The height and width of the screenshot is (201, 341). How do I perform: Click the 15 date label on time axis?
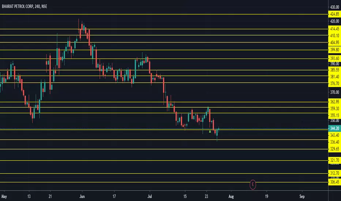[x=185, y=197]
